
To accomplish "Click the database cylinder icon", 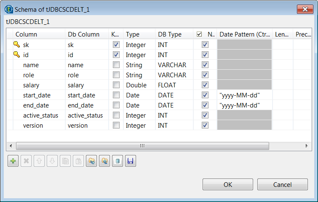I will (x=118, y=162).
